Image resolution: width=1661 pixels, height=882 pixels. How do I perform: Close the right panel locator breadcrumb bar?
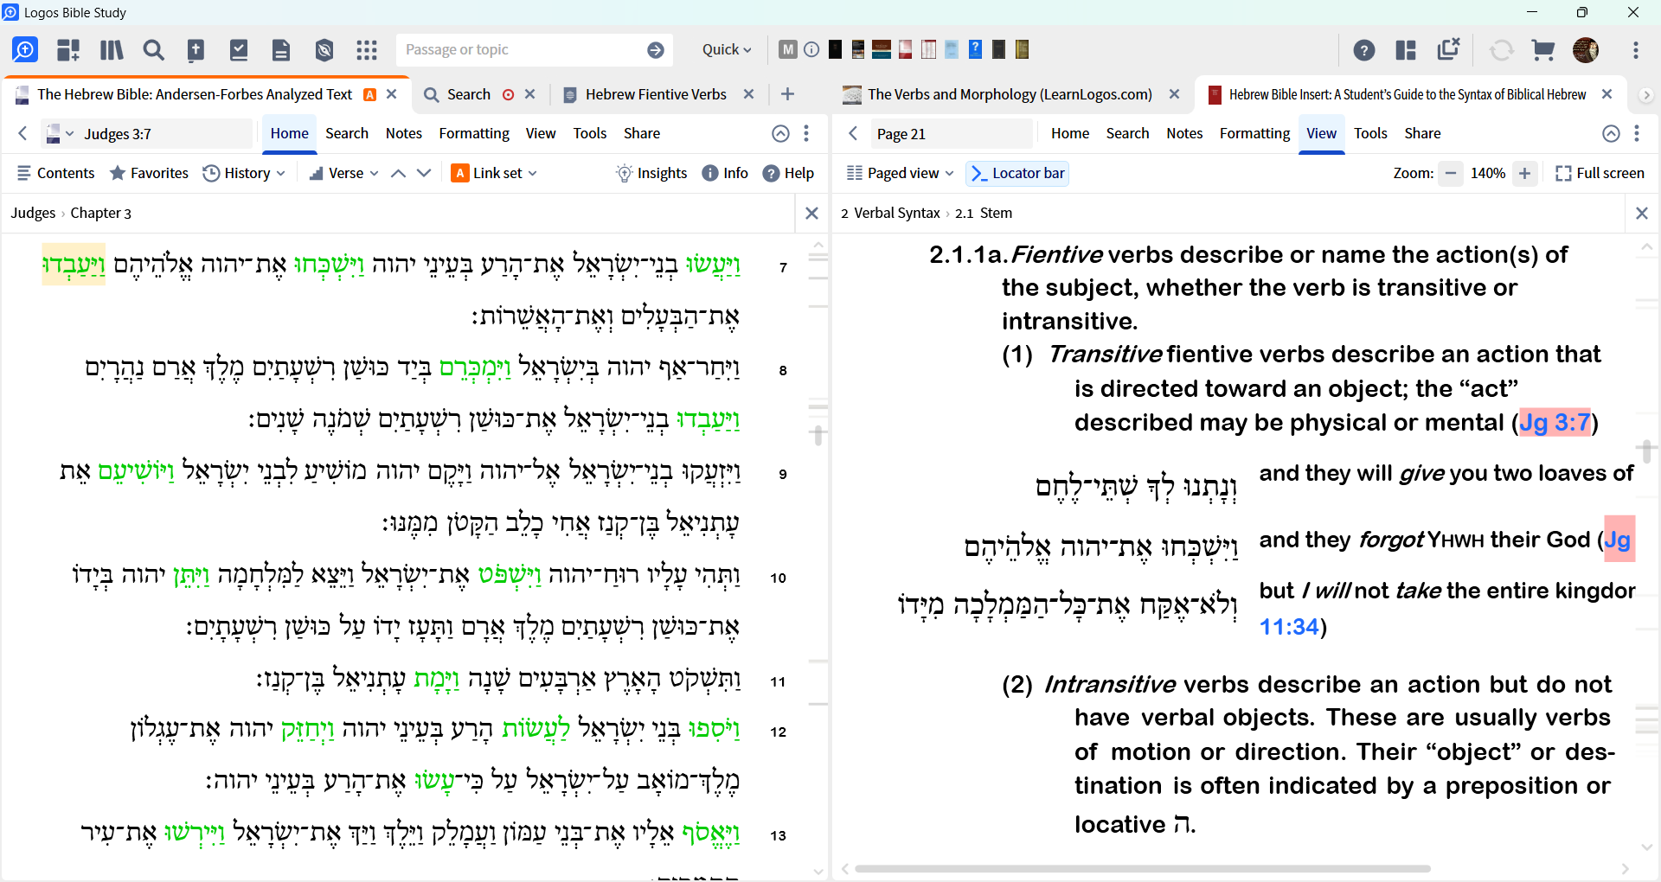pyautogui.click(x=1642, y=213)
